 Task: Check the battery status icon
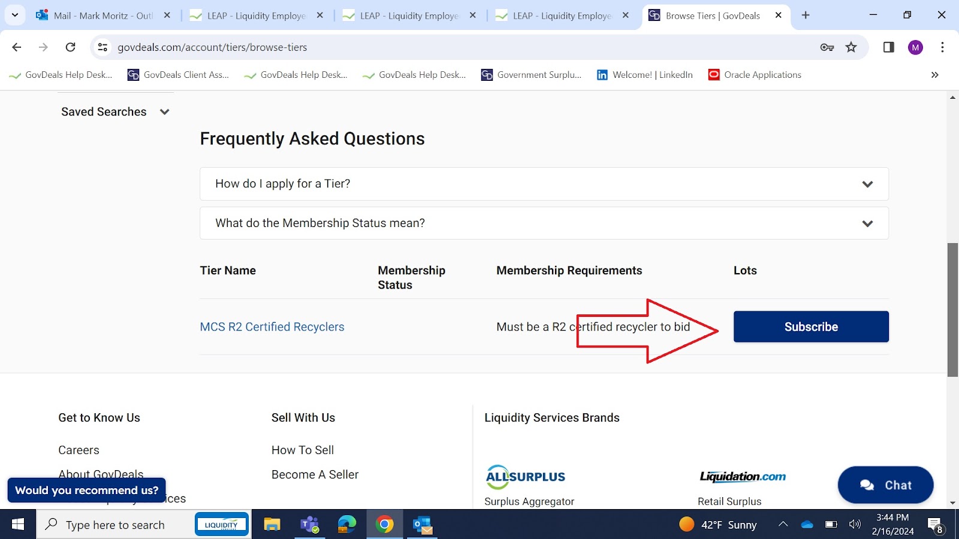(x=831, y=525)
